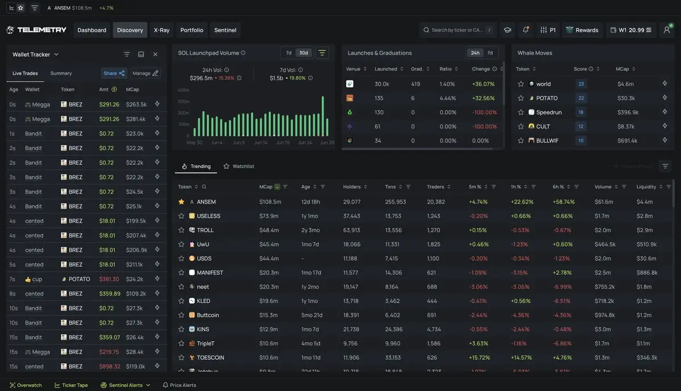The width and height of the screenshot is (681, 391).
Task: Star the USELESS token row
Action: 182,216
